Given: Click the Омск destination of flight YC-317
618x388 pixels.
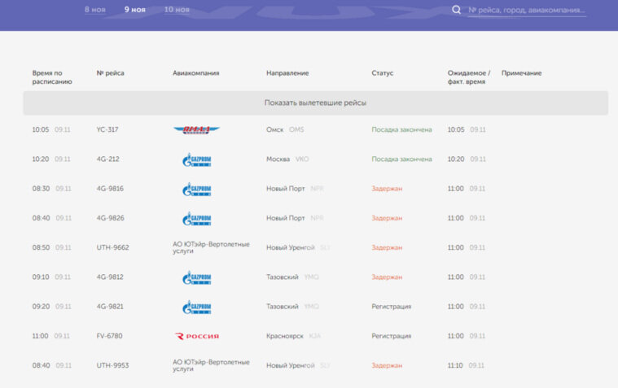Looking at the screenshot, I should click(x=274, y=129).
